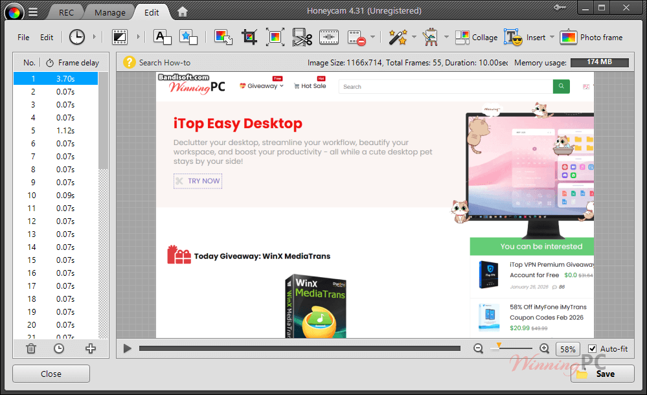Open the frame delay clock tool

tap(77, 37)
